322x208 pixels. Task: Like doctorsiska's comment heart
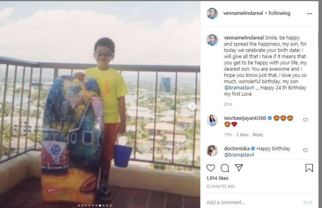[305, 150]
